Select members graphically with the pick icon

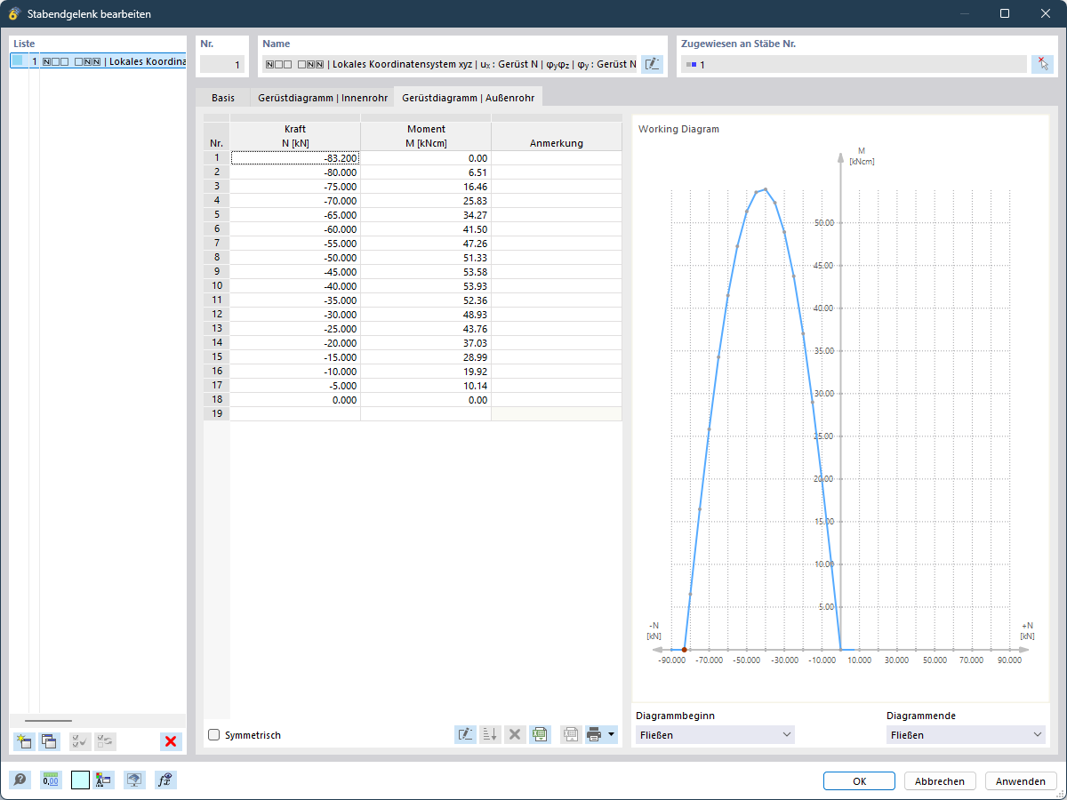click(x=1042, y=63)
